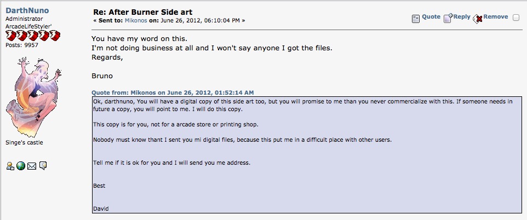Click the 'Singe's castle' text under avatar
Screen dimensions: 527x220
pyautogui.click(x=24, y=142)
